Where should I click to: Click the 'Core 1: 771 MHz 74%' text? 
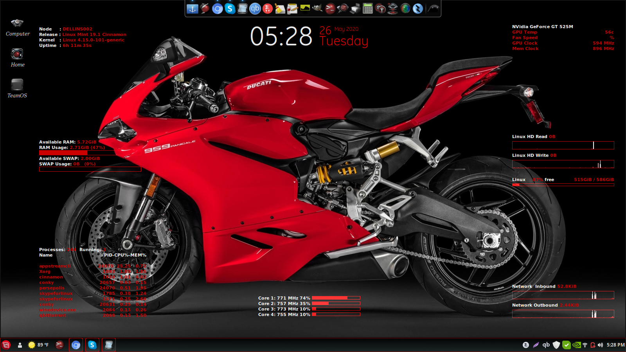[284, 298]
